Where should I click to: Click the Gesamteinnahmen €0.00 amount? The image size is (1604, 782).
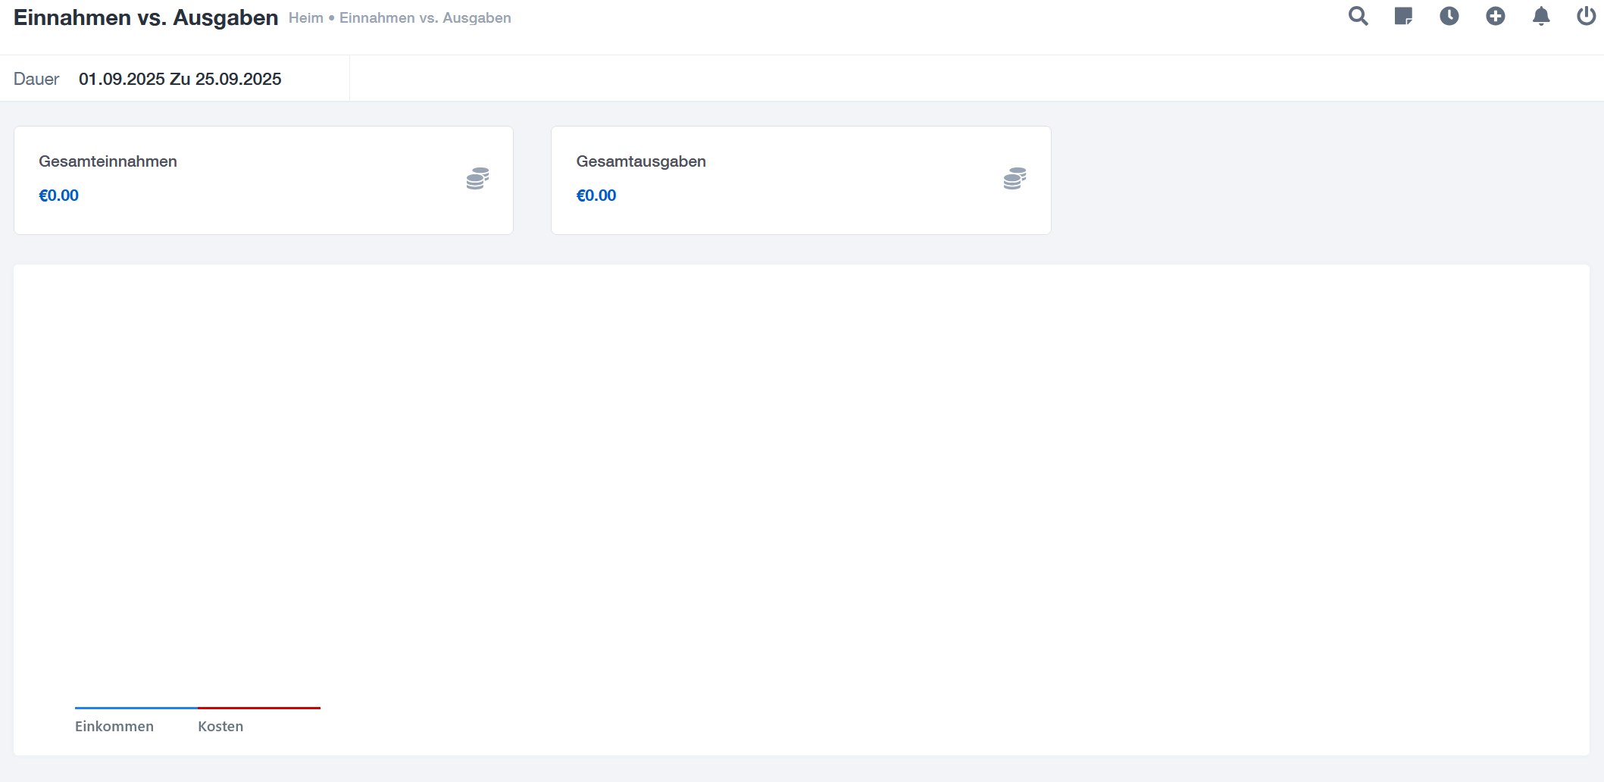[x=59, y=195]
